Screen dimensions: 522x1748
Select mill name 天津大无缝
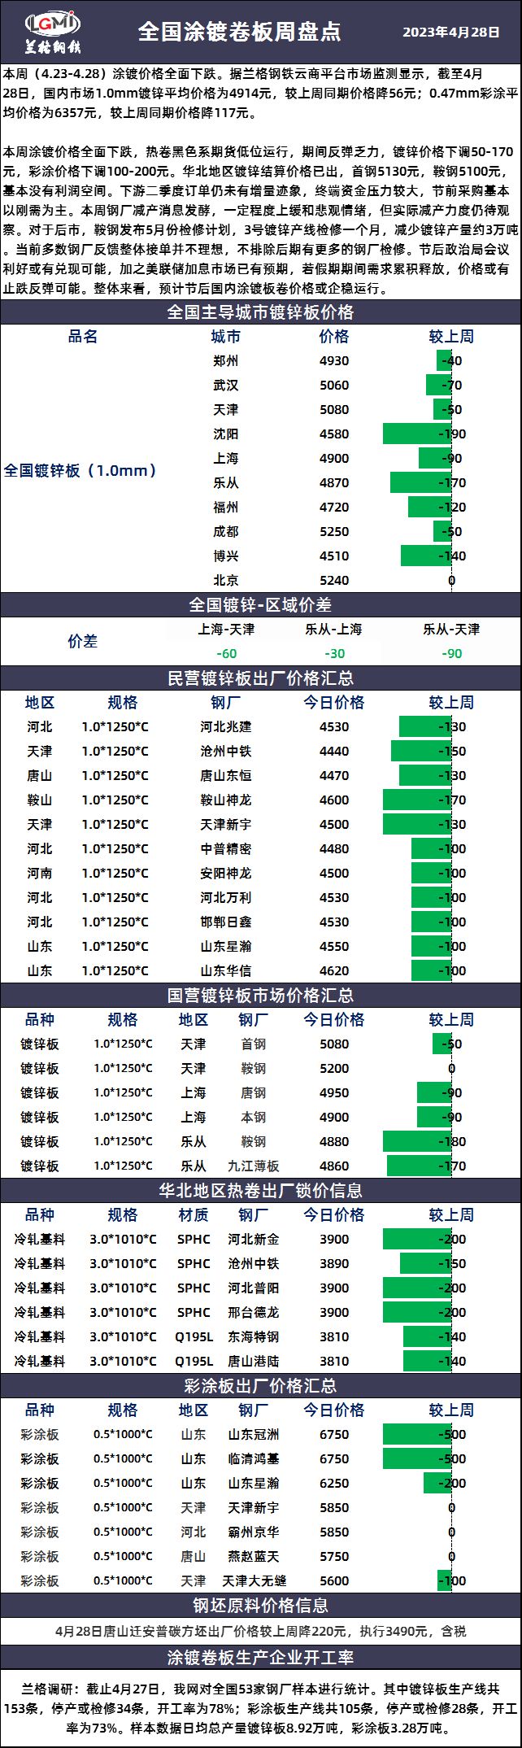254,1580
